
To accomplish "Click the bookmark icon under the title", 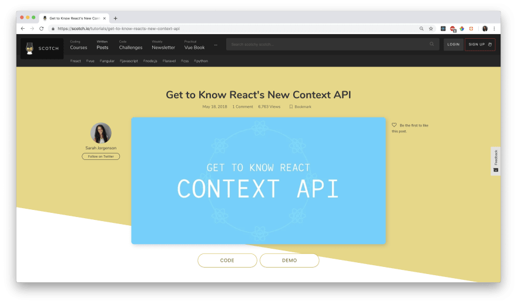I will pyautogui.click(x=291, y=106).
